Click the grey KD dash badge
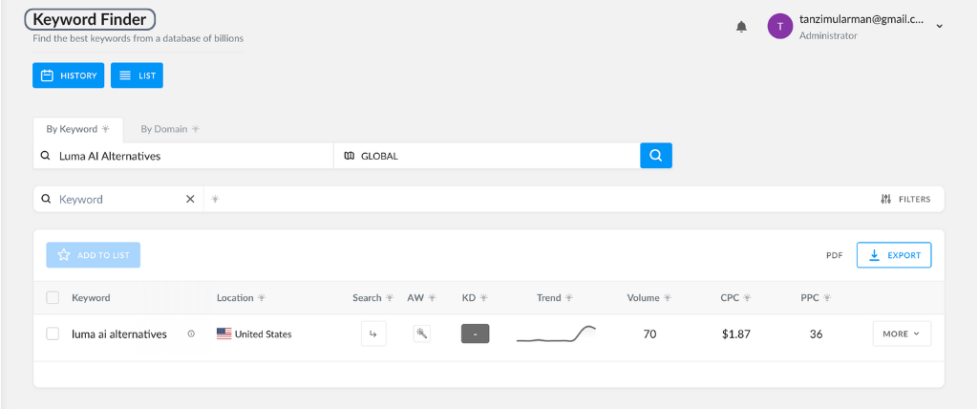The image size is (978, 409). click(476, 334)
